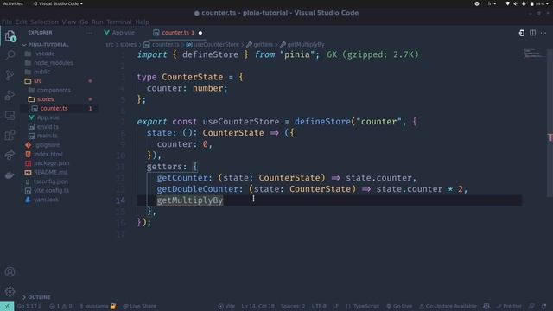Screen dimensions: 553x311
Task: Open the Docker whale icon view
Action: click(x=10, y=175)
